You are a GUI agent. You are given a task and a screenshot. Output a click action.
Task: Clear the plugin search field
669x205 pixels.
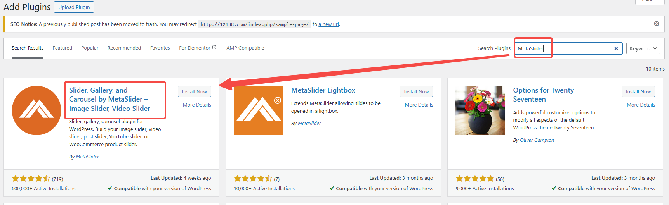click(616, 48)
